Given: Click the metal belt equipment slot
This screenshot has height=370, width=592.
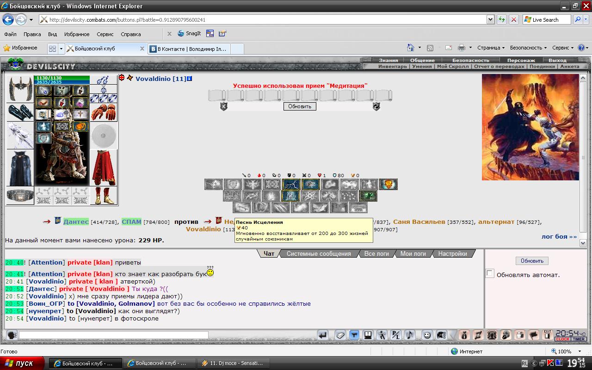Looking at the screenshot, I should (x=20, y=195).
